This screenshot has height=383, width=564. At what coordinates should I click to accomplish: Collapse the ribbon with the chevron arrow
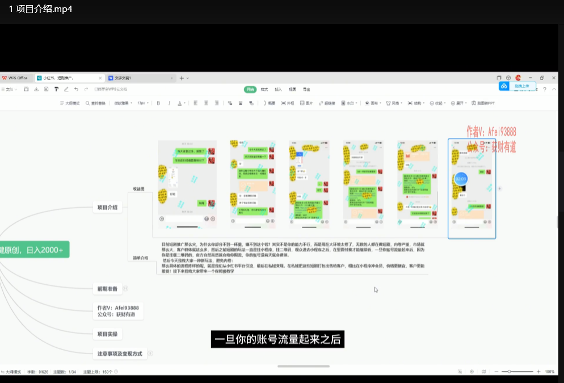coord(554,89)
